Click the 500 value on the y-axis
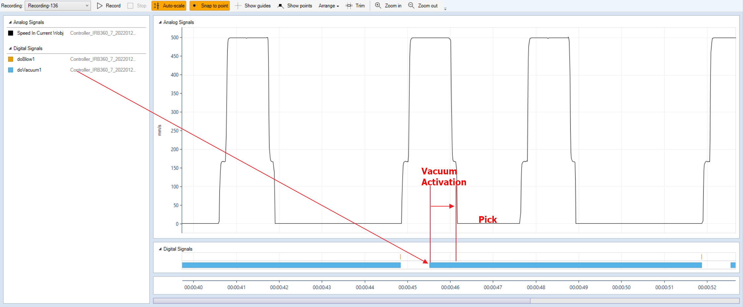743x307 pixels. (x=175, y=37)
